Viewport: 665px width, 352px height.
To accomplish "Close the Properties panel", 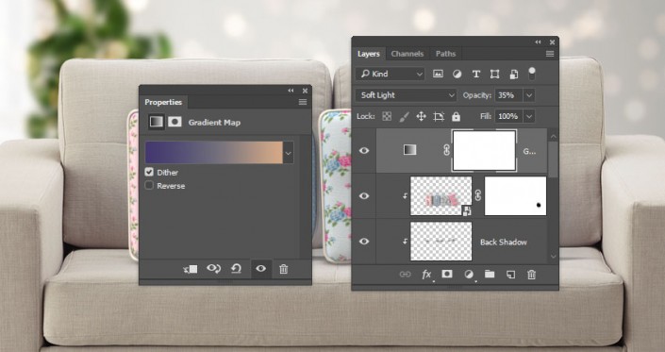I will coord(305,91).
